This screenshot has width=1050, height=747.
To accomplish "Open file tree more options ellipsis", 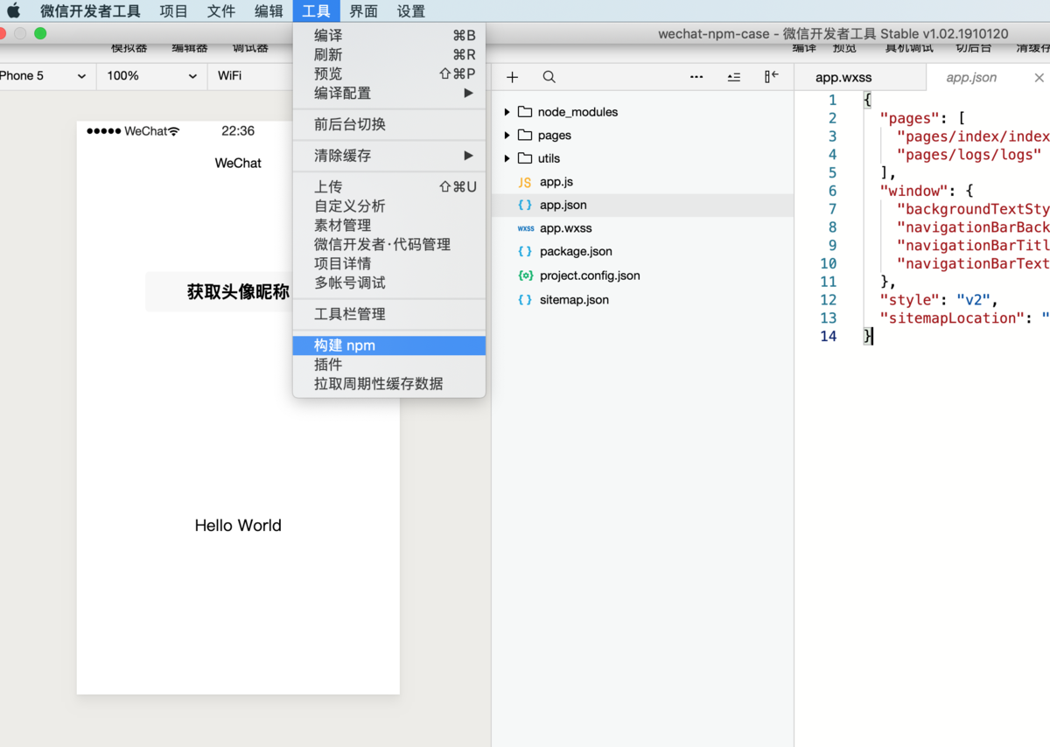I will (x=696, y=77).
